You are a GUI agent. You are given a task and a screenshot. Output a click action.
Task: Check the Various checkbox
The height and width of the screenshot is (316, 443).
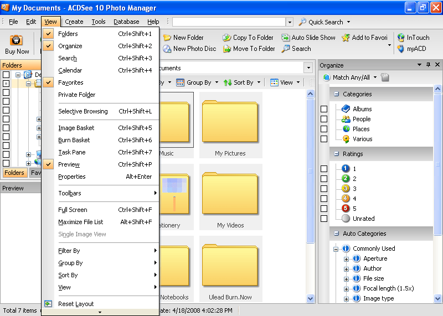coord(324,139)
